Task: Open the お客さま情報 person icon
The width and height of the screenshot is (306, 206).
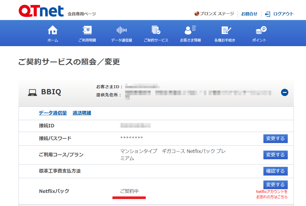Action: click(x=190, y=30)
